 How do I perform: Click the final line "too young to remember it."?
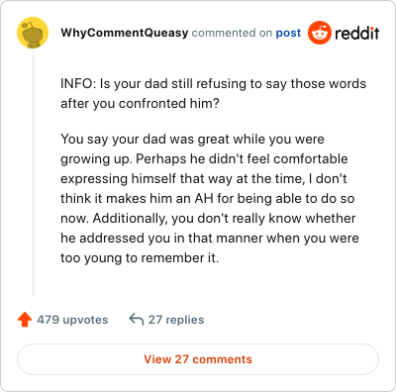coord(140,258)
